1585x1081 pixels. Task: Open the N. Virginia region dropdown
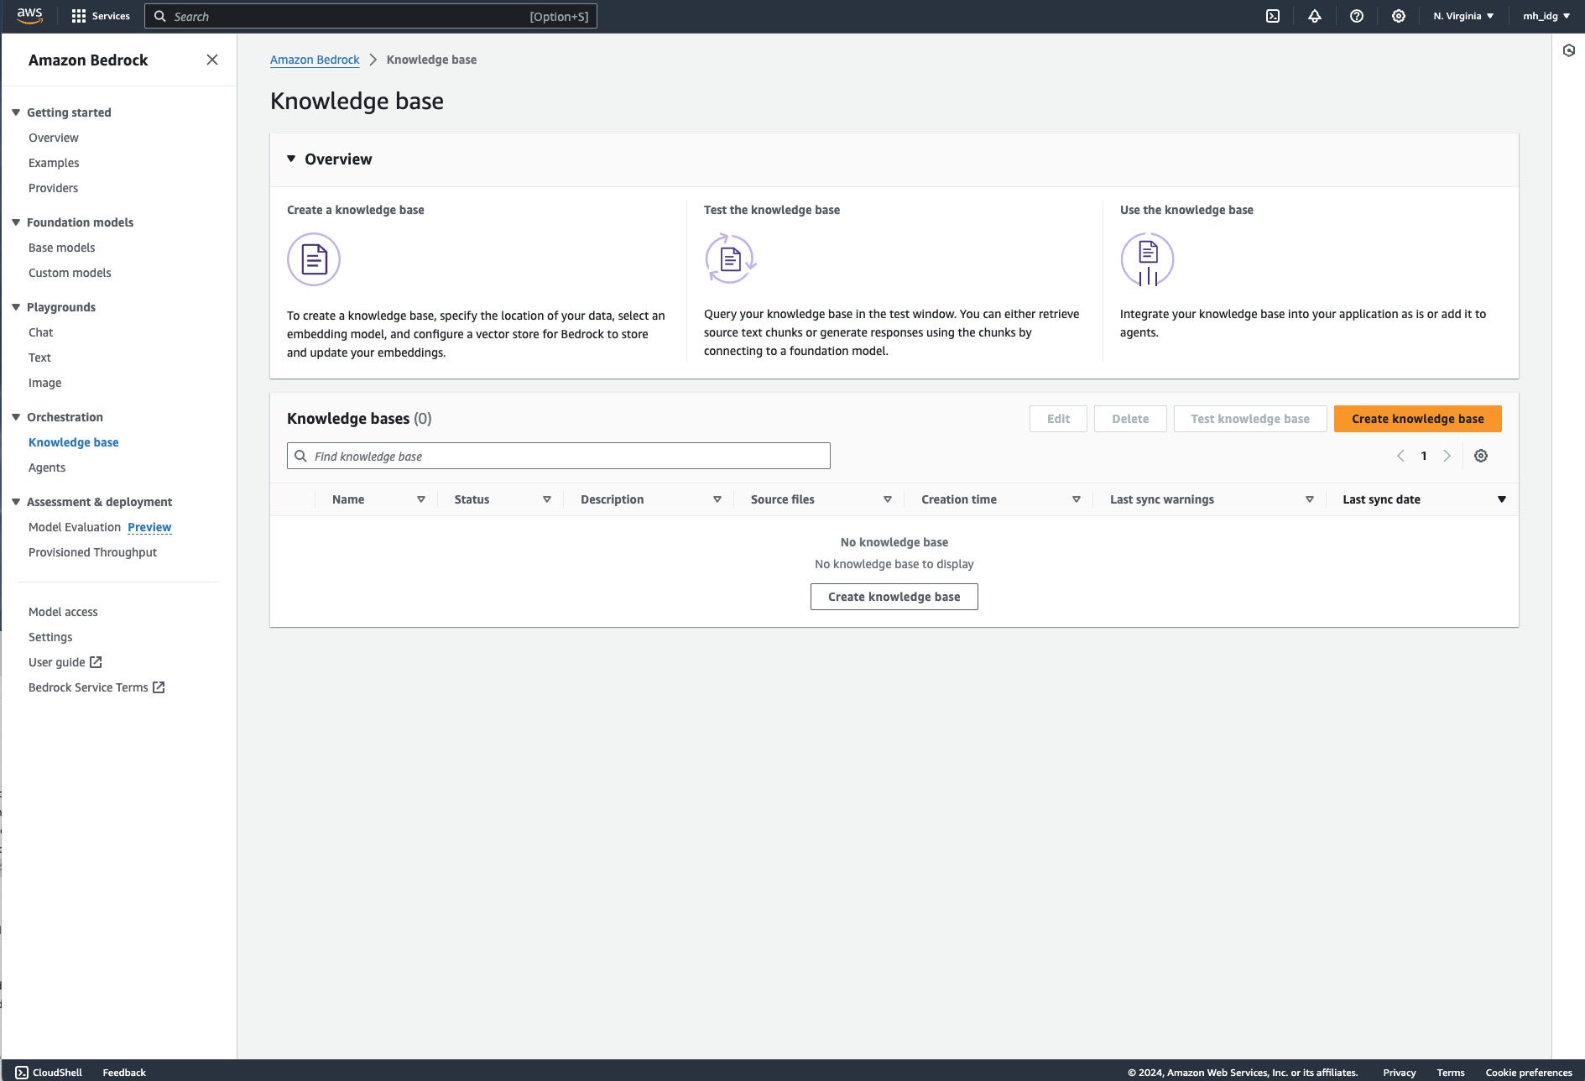click(x=1463, y=16)
